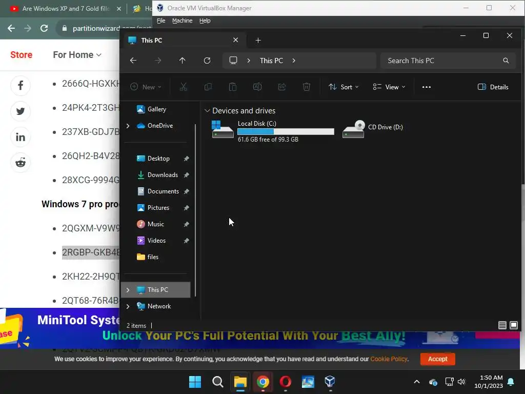Image resolution: width=525 pixels, height=394 pixels.
Task: Click pin icon next to Music
Action: [186, 224]
